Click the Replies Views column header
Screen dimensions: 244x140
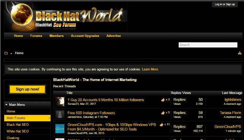(181, 93)
